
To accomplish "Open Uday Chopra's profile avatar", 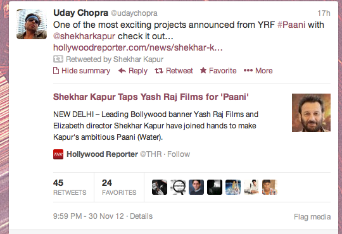I will coord(32,24).
